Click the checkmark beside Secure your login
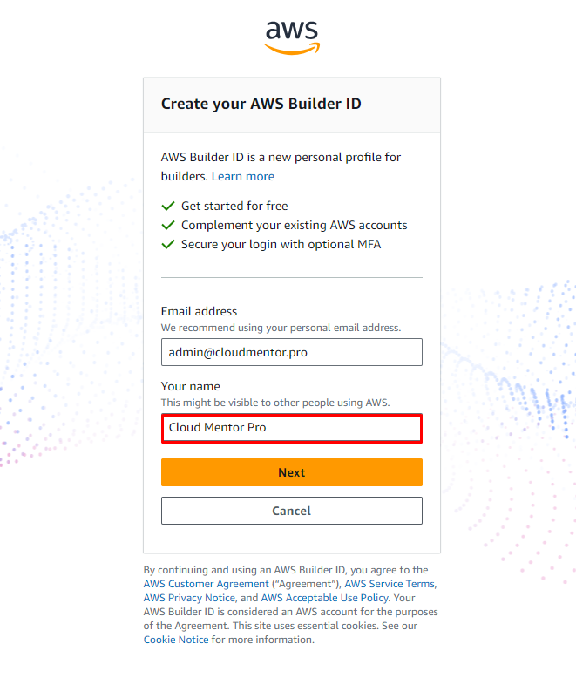 [168, 245]
